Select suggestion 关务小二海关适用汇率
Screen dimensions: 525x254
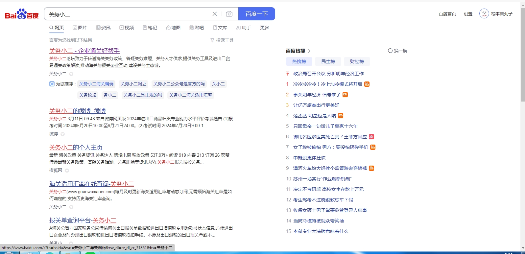[x=191, y=95]
